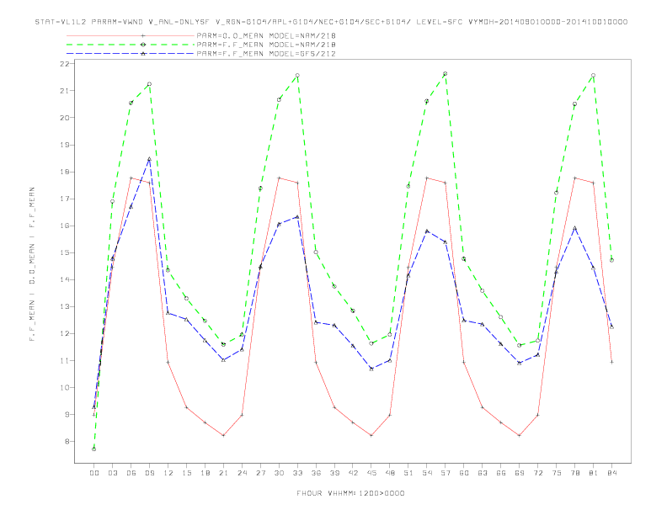This screenshot has height=515, width=667.
Task: Click x-axis forecast hour label 09
Action: tap(149, 473)
